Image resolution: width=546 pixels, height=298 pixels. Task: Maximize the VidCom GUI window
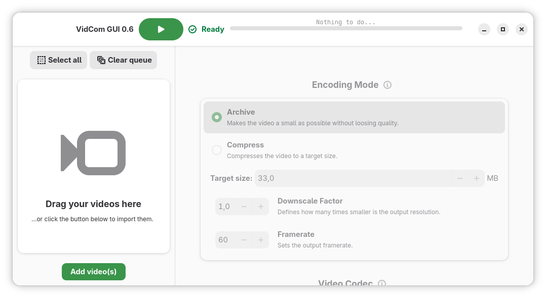pos(502,29)
